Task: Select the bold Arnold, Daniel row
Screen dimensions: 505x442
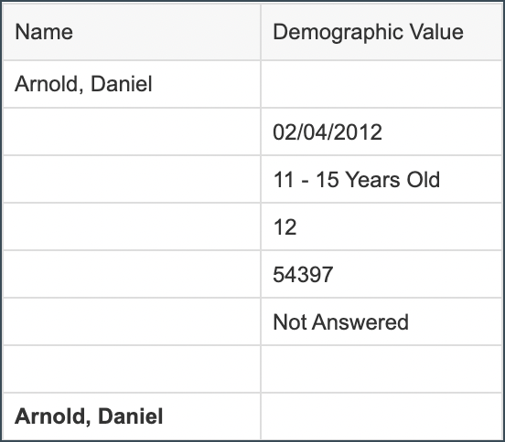Action: (252, 416)
